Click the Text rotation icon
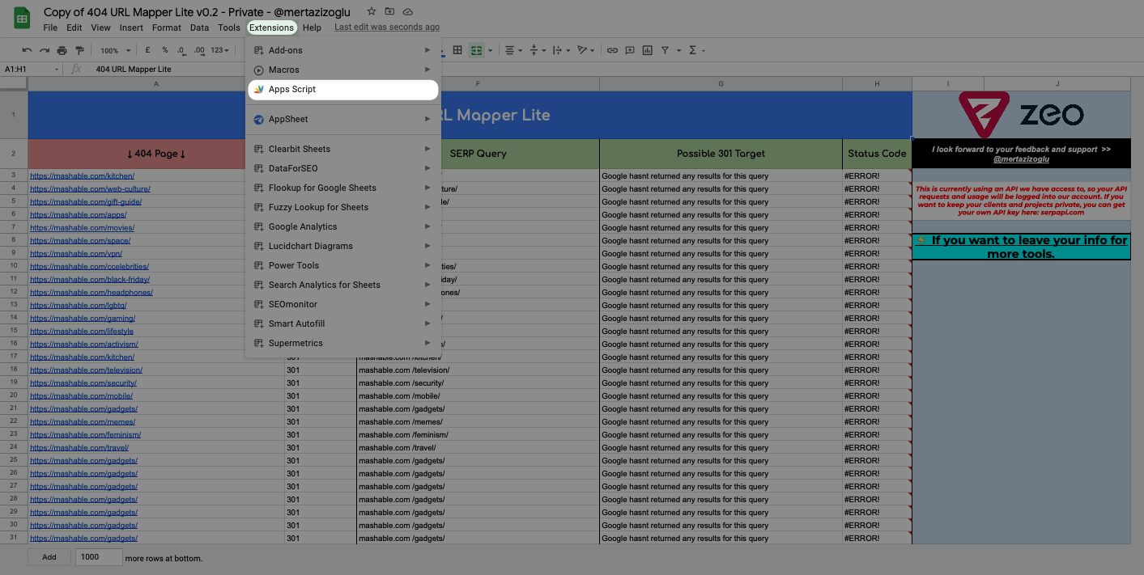This screenshot has height=575, width=1144. tap(582, 50)
